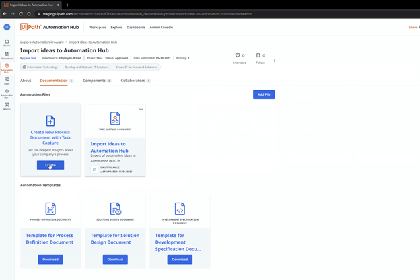
Task: Close the current browser tab
Action: [x=57, y=5]
